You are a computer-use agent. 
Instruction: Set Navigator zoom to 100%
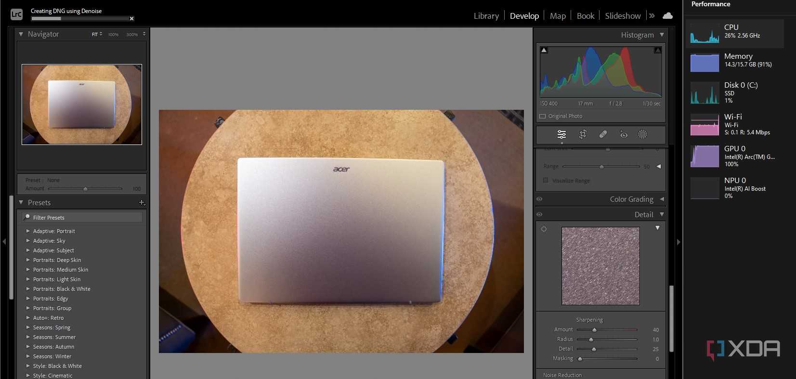[113, 35]
